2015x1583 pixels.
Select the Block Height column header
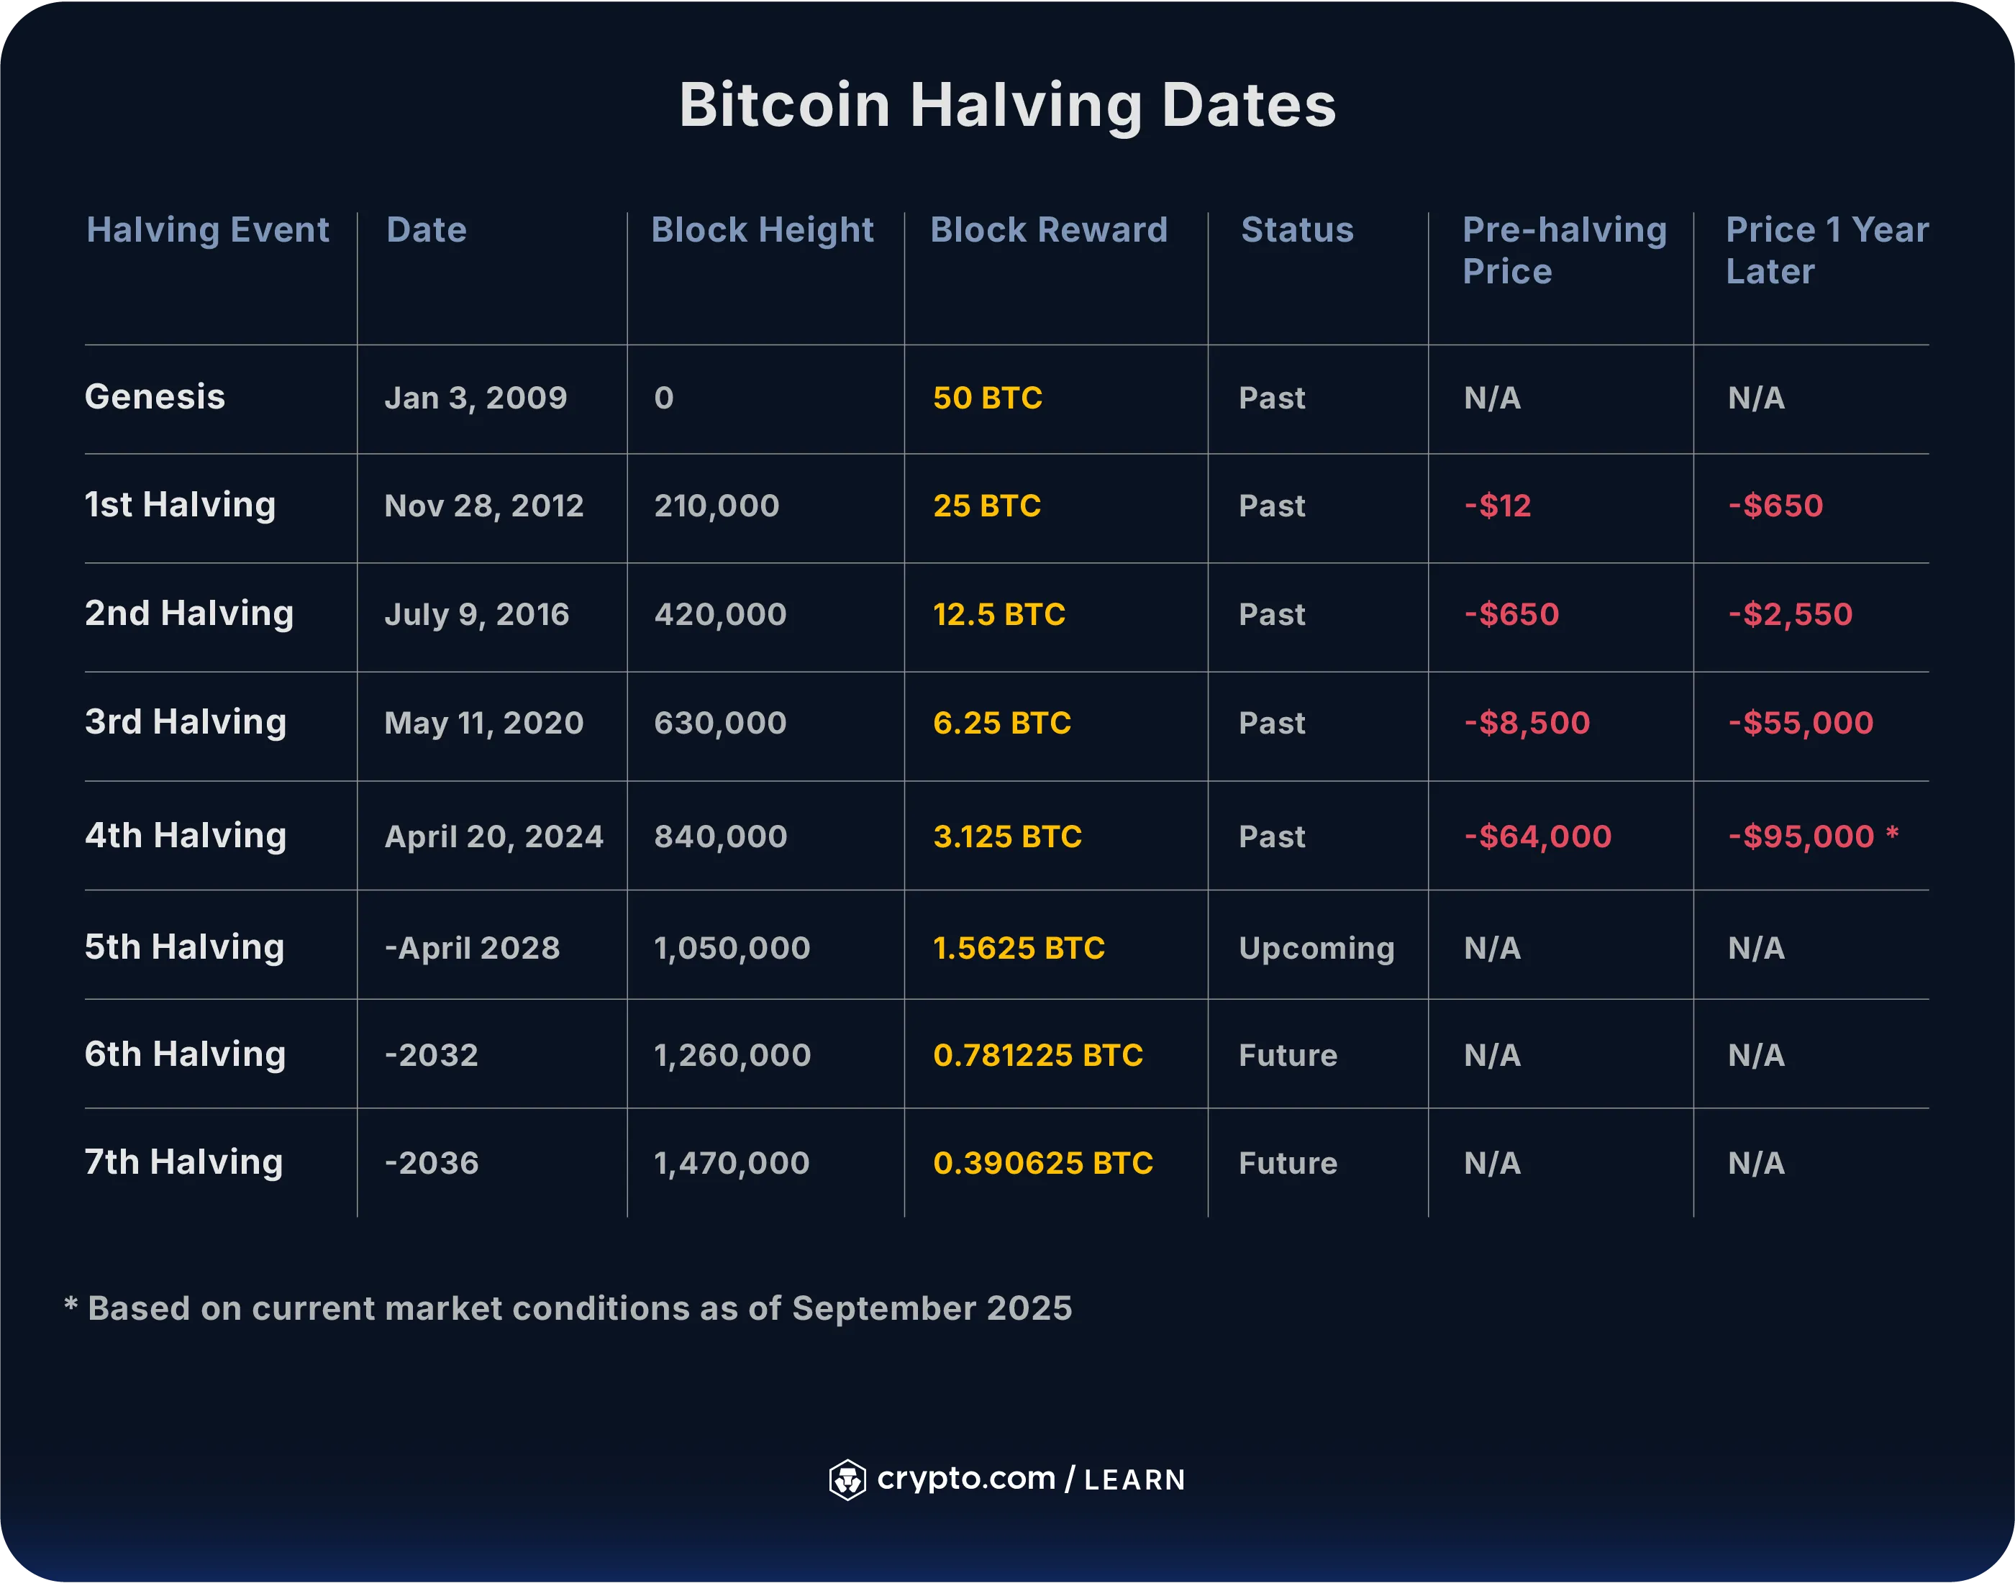click(762, 230)
